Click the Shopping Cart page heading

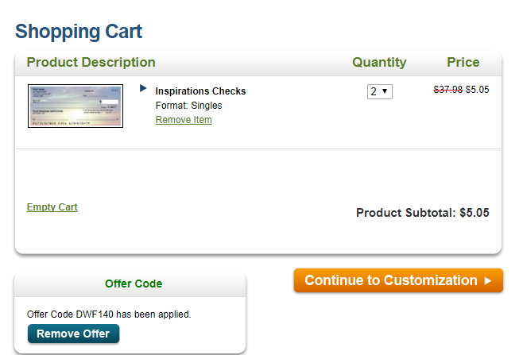coord(79,32)
